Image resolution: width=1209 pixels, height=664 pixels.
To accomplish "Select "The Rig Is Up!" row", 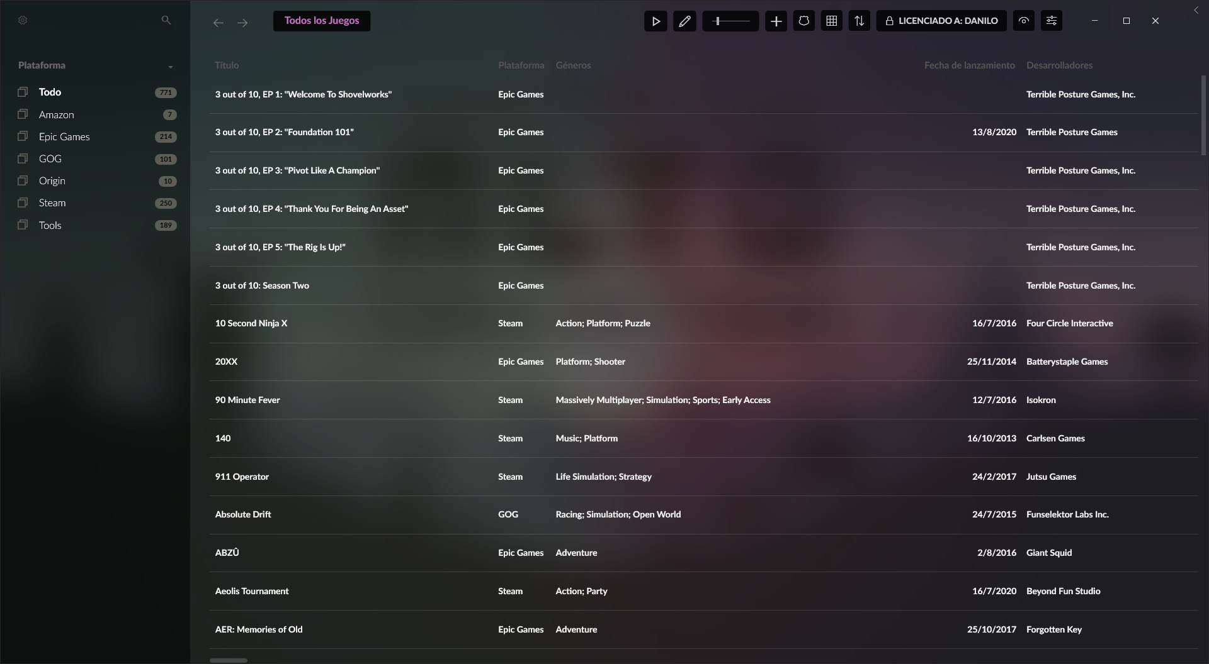I will tap(703, 247).
